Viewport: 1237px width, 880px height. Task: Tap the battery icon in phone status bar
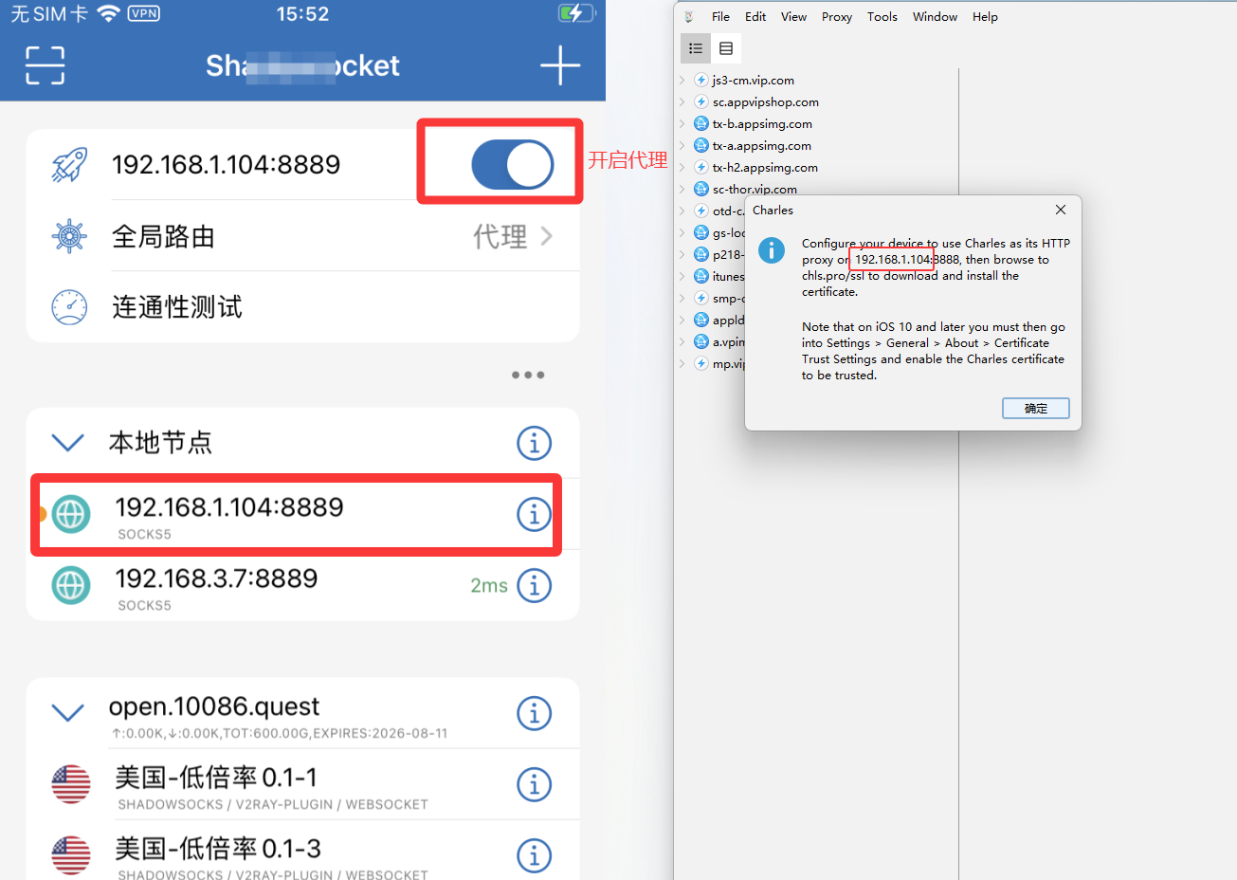(x=577, y=13)
